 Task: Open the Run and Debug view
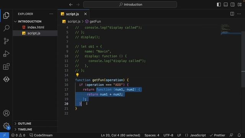coord(6,54)
